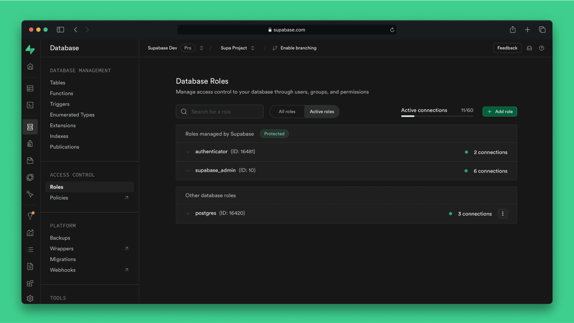Select the Active roles filter

tap(322, 111)
